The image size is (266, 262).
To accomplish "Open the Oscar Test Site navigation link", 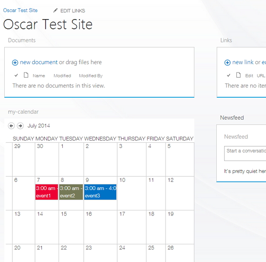I will pyautogui.click(x=20, y=10).
